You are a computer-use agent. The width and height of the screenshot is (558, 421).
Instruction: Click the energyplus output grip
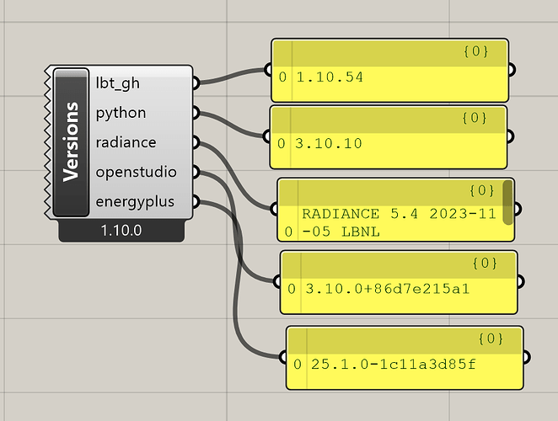pos(196,201)
